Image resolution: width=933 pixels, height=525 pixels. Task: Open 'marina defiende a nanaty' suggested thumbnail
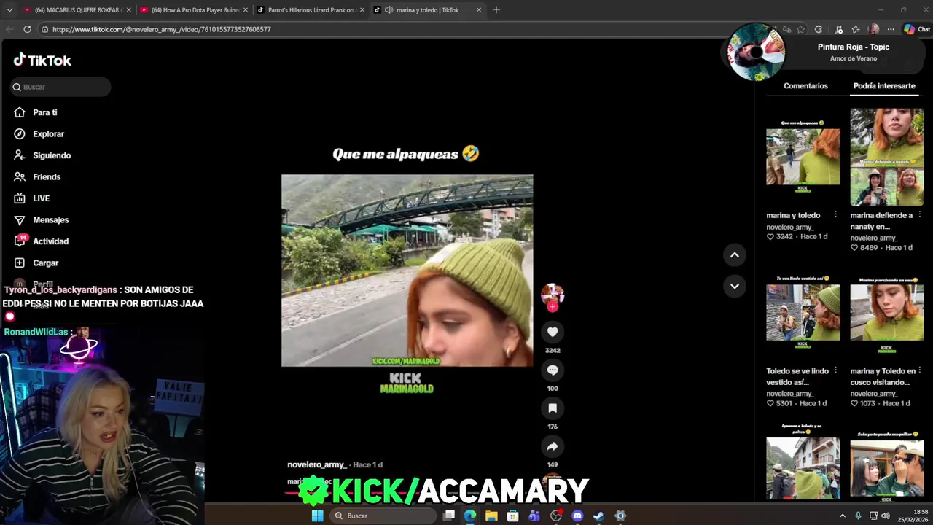(886, 157)
